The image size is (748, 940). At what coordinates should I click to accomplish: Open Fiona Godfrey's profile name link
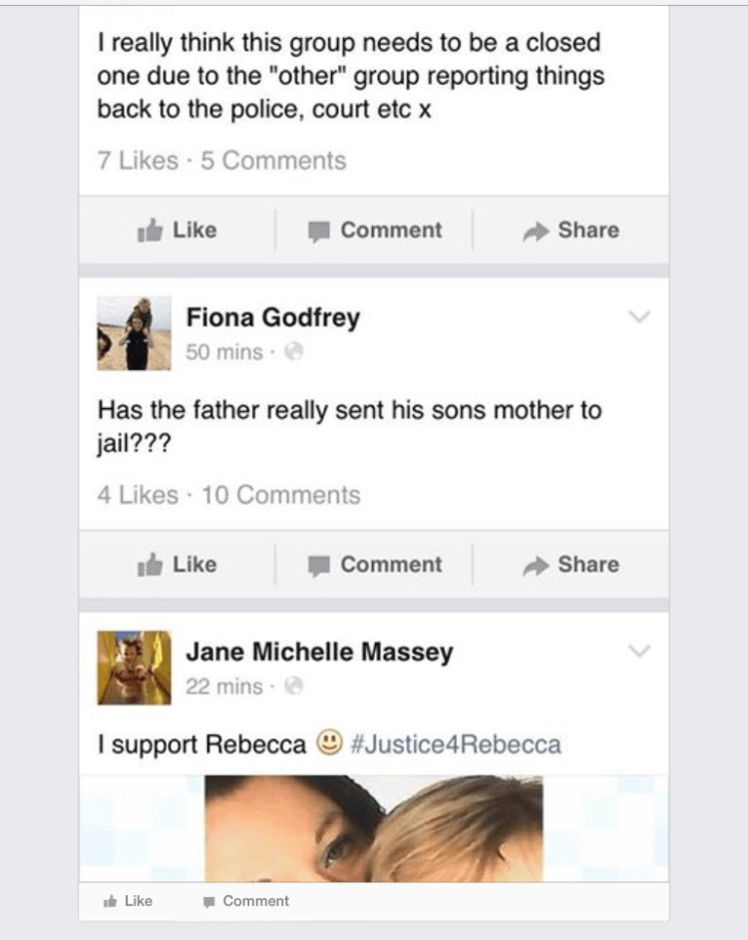273,317
